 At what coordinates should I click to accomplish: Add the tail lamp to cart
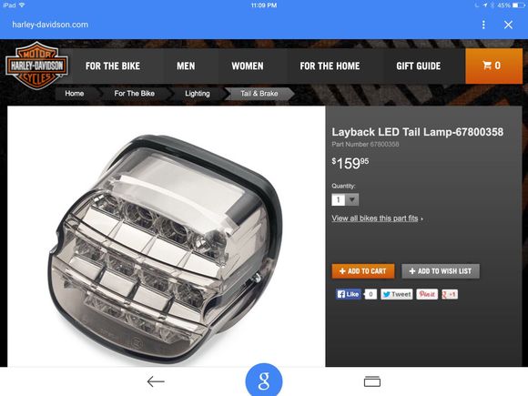click(363, 271)
